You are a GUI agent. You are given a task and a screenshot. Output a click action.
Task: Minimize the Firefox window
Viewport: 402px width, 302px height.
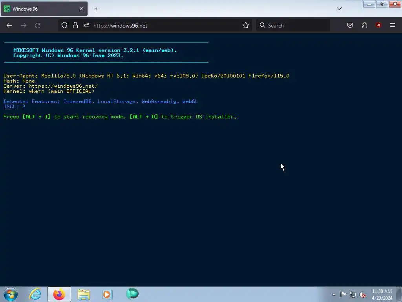(x=369, y=4)
